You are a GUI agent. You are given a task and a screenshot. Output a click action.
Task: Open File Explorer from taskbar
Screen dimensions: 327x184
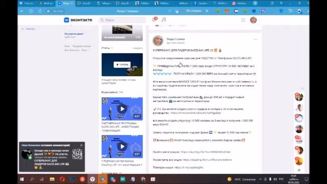click(x=52, y=179)
